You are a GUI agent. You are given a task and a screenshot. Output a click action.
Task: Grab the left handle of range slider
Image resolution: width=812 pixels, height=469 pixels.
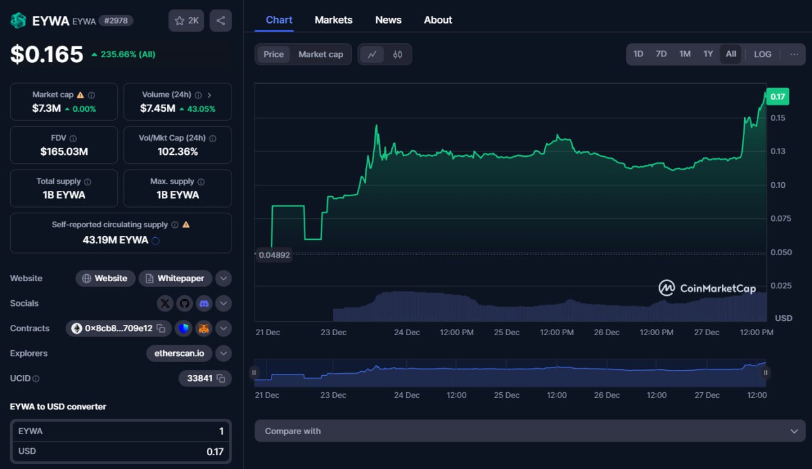254,373
